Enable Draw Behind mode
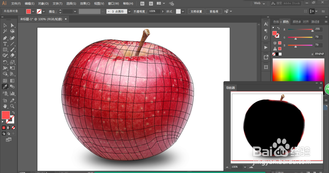329x173 pixels. (x=9, y=134)
